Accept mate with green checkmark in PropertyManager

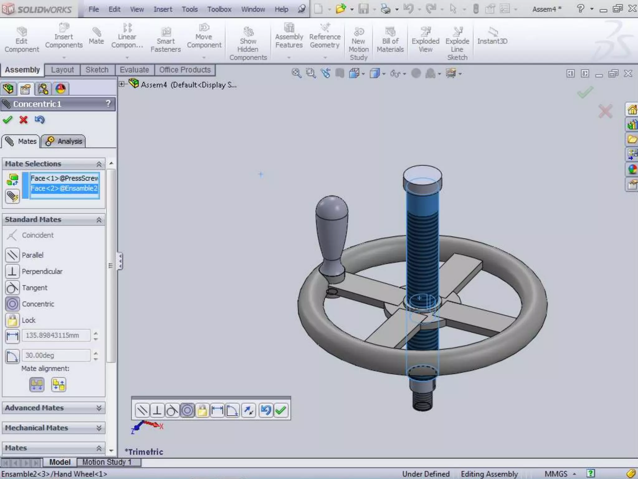click(7, 120)
